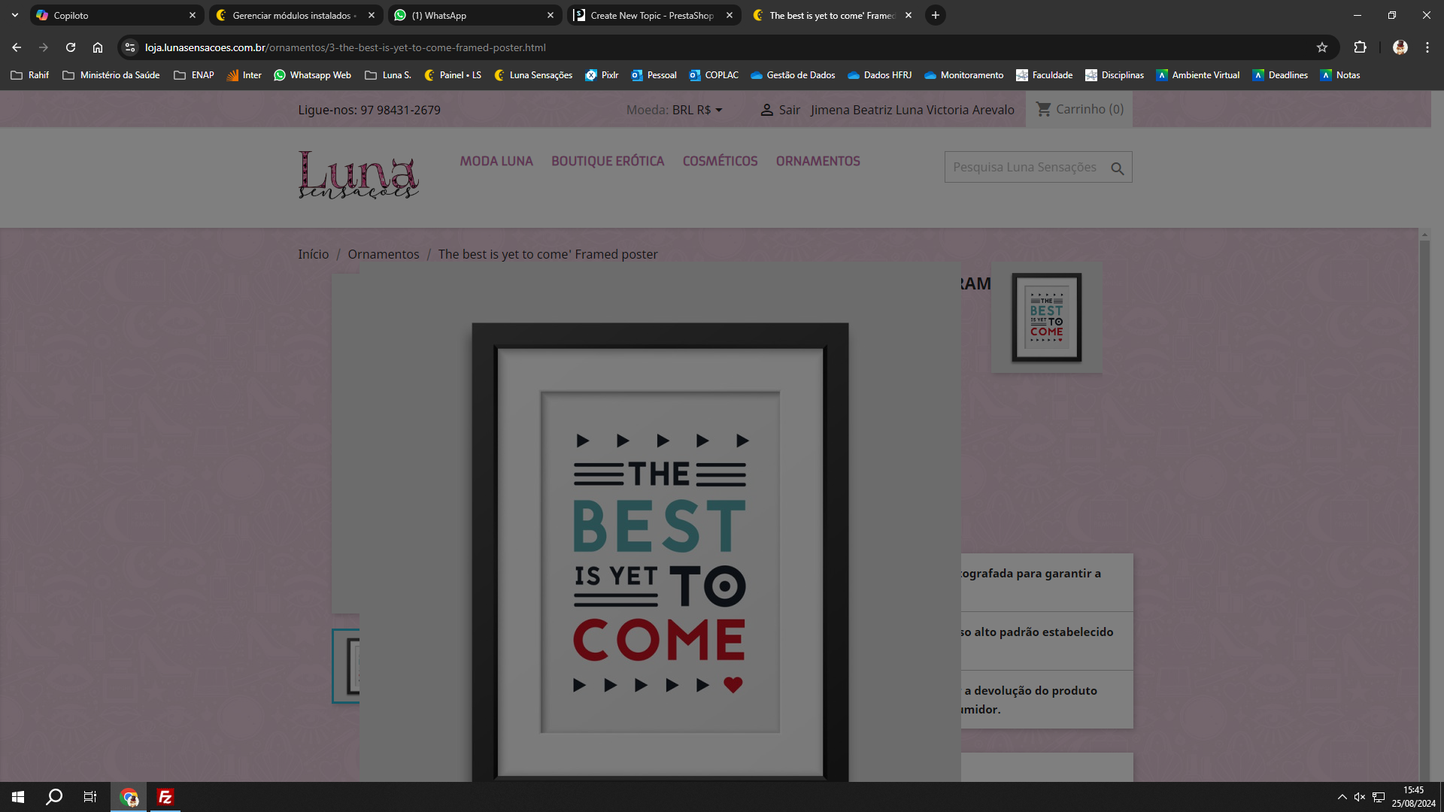Image resolution: width=1444 pixels, height=812 pixels.
Task: Expand the tab search chevron
Action: click(x=14, y=15)
